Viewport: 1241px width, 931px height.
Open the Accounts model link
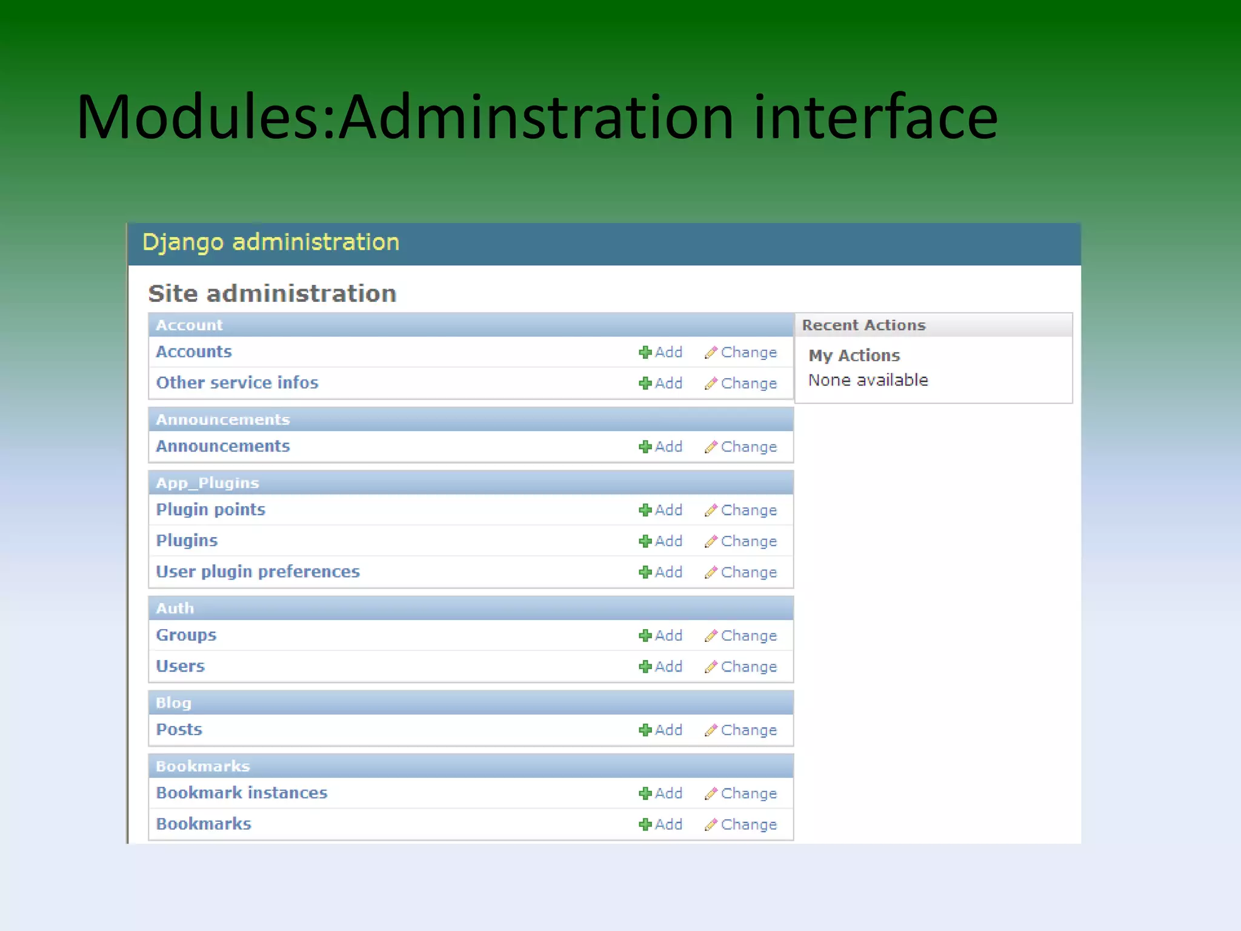pyautogui.click(x=194, y=352)
